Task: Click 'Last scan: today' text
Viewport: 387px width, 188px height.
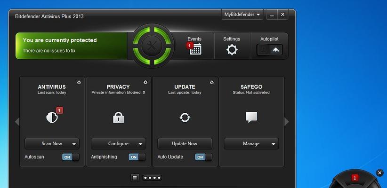Action: 52,93
